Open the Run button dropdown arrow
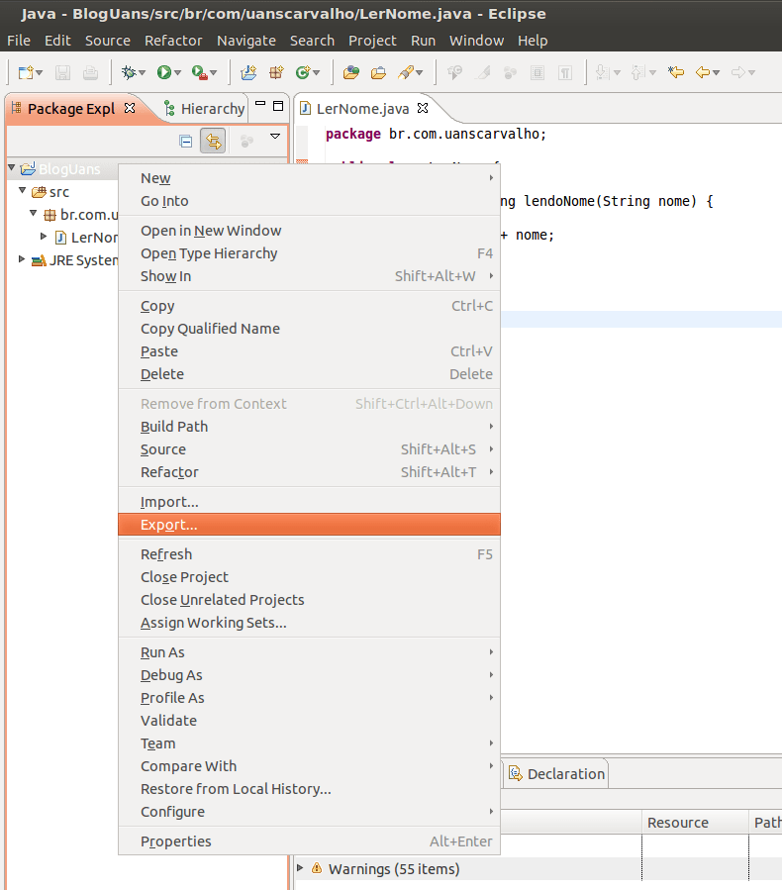782x890 pixels. tap(177, 72)
